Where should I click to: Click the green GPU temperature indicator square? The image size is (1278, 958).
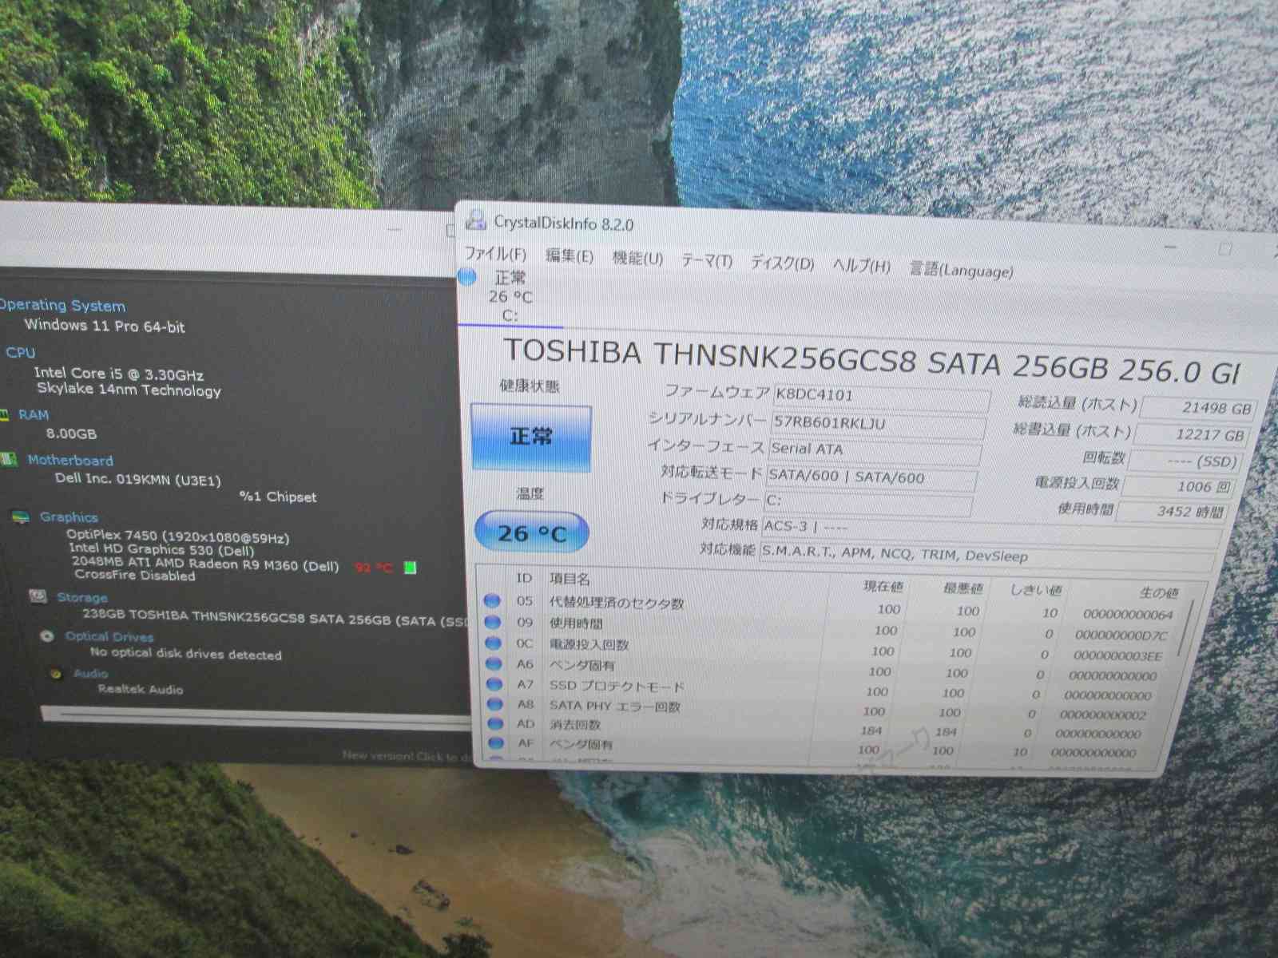[x=410, y=568]
